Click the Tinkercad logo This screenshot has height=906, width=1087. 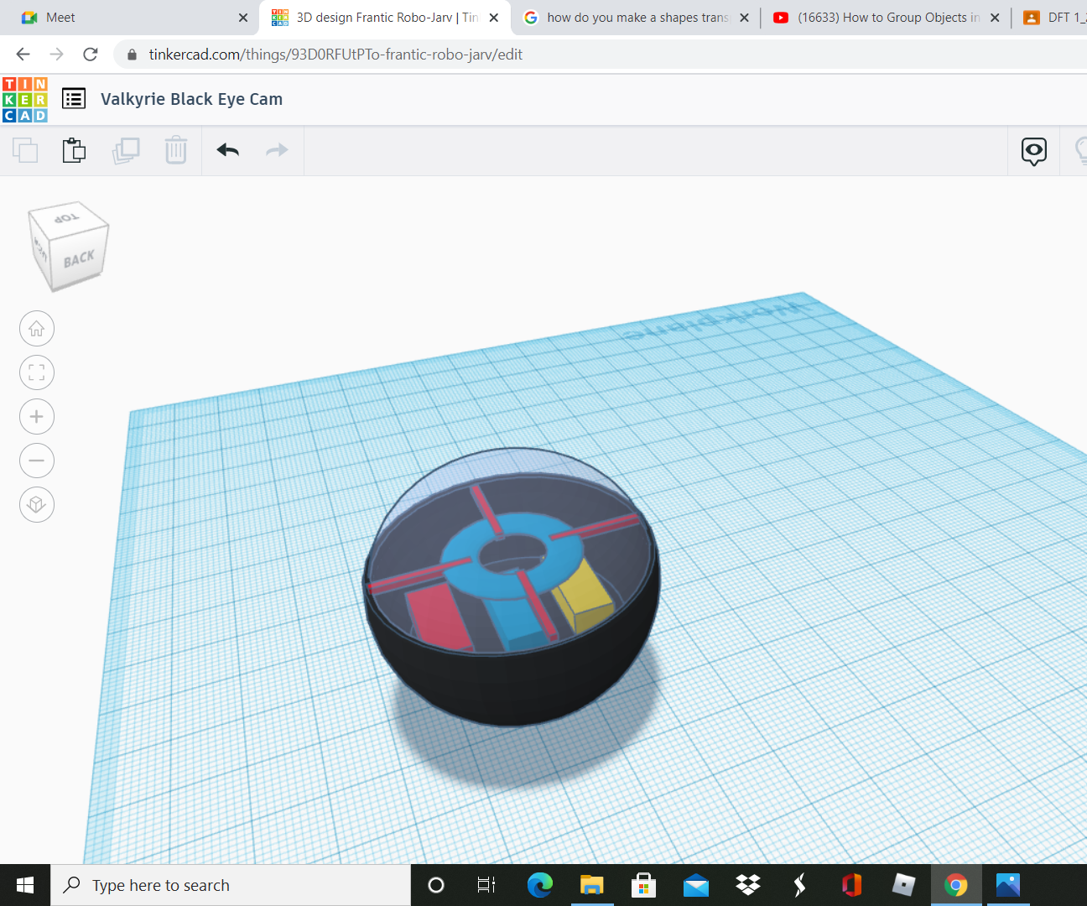click(24, 98)
